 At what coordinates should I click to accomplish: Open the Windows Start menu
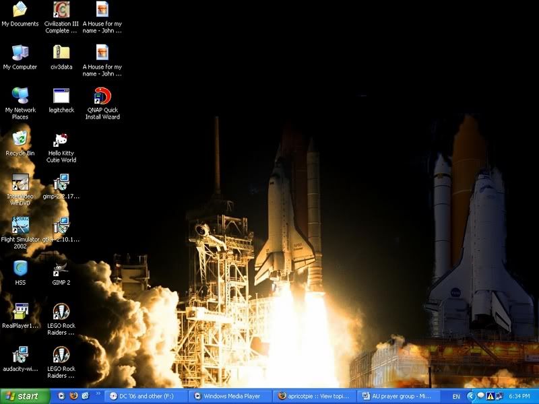click(x=25, y=396)
